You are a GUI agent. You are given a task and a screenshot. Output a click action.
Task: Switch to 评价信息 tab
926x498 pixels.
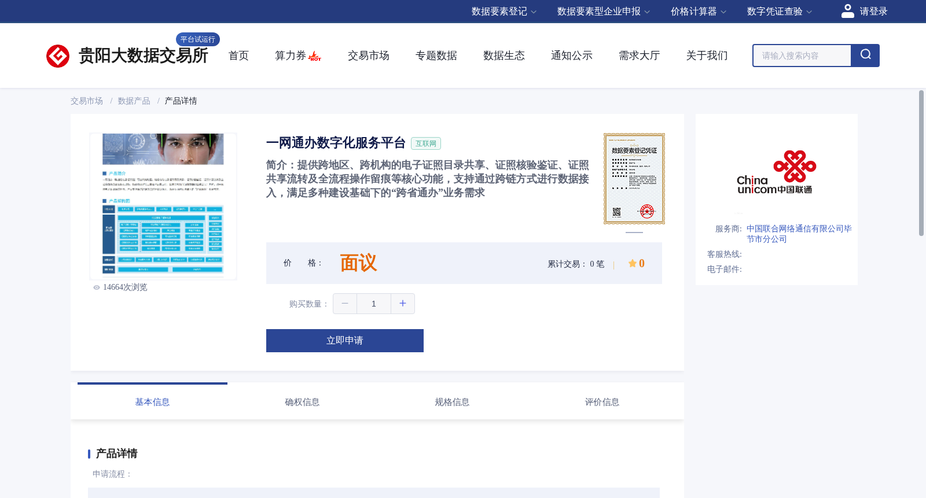pos(602,402)
